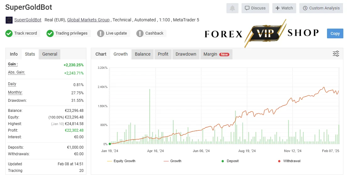Image resolution: width=349 pixels, height=181 pixels.
Task: Click the Cashback label
Action: point(154,33)
